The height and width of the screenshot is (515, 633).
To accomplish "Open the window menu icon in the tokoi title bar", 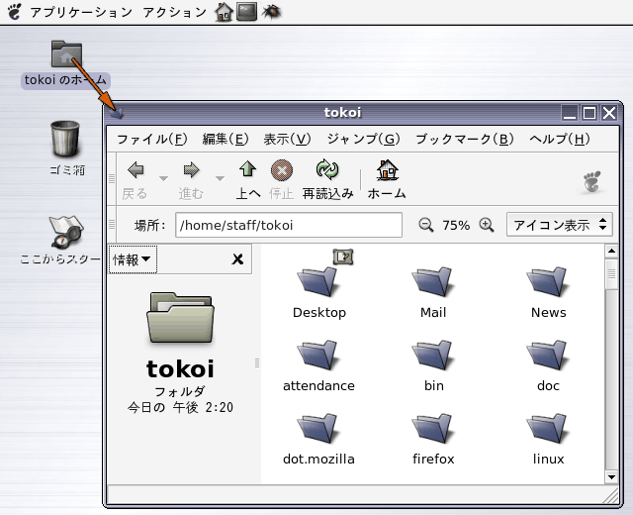I will click(117, 113).
